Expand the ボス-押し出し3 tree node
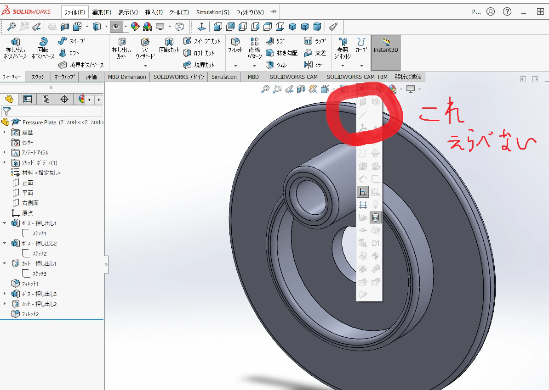This screenshot has width=549, height=390. tap(4, 294)
